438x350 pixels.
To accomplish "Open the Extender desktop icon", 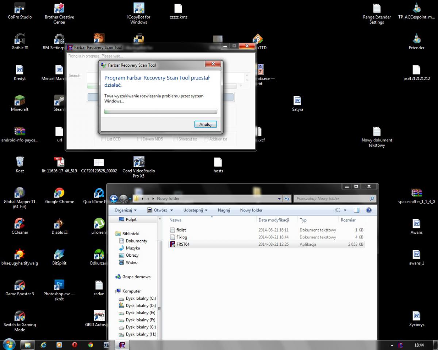I will pos(416,42).
